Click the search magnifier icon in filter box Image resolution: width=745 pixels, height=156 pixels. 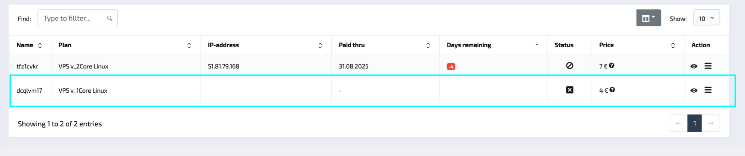110,18
